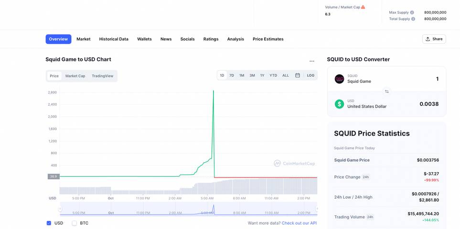Click the left handle of chart range slider
Image resolution: width=460 pixels, height=229 pixels.
[x=60, y=209]
